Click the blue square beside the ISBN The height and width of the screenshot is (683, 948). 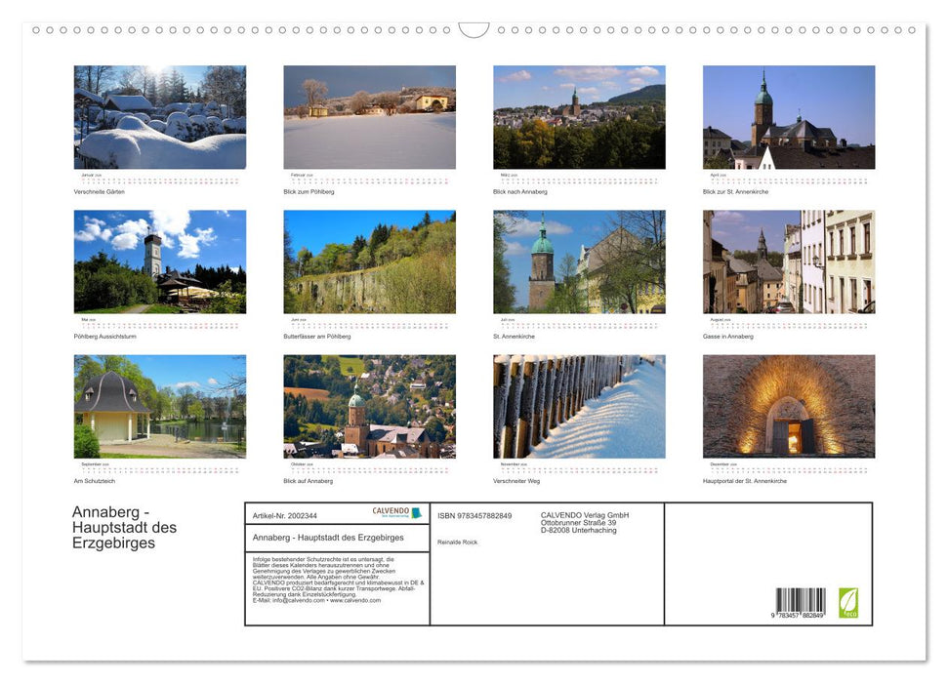tap(417, 511)
